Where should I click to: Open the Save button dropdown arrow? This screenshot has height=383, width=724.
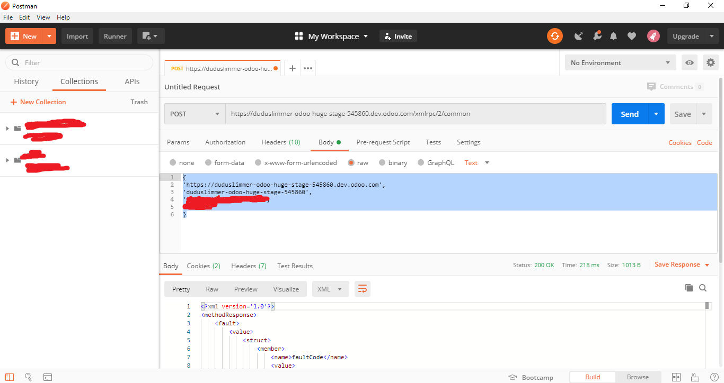(x=704, y=114)
